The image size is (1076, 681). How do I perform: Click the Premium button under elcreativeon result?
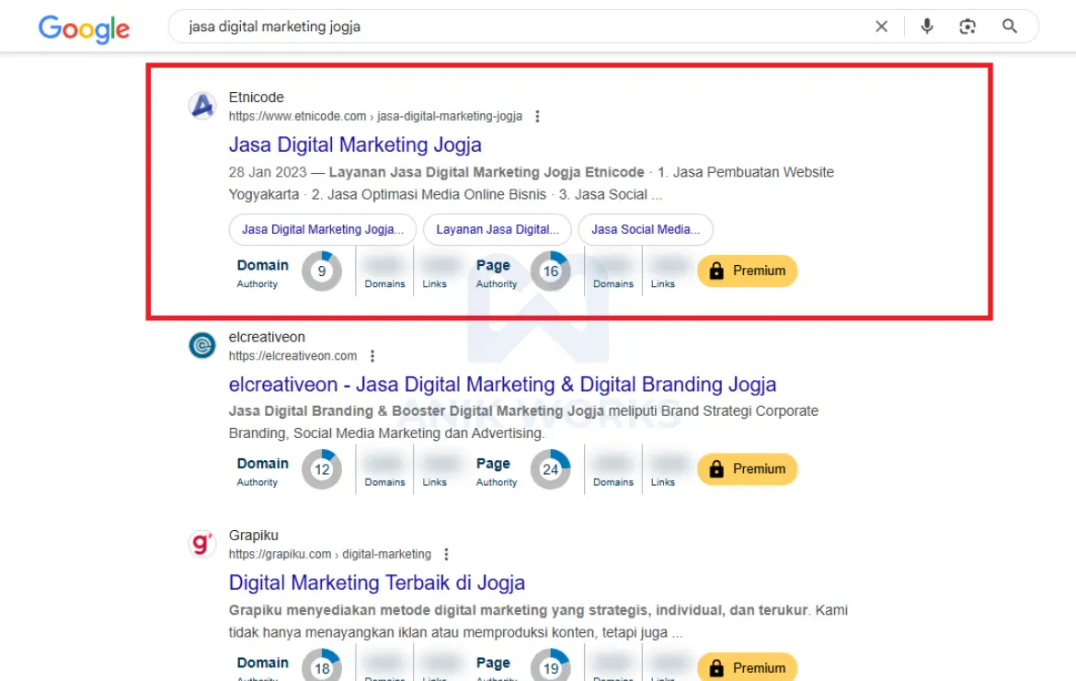[x=747, y=469]
